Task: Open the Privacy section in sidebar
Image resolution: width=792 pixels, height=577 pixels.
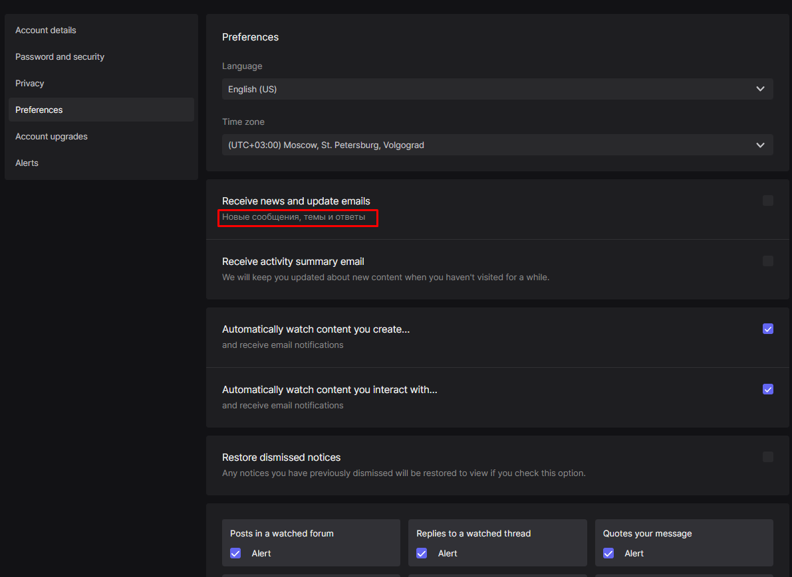Action: 30,84
